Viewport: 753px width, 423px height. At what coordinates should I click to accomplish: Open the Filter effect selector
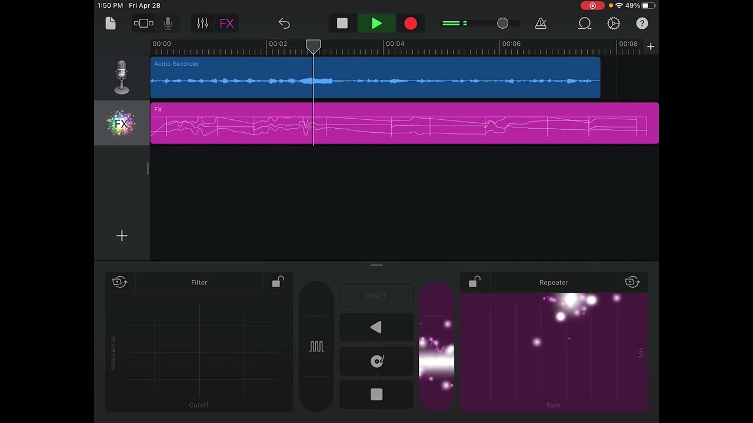[x=199, y=283]
